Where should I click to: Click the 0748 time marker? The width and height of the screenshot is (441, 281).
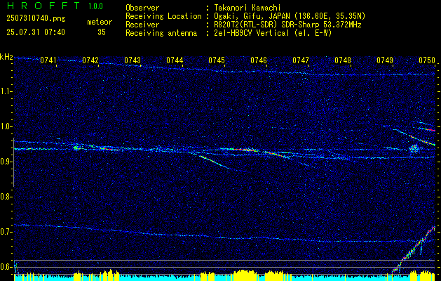[343, 60]
